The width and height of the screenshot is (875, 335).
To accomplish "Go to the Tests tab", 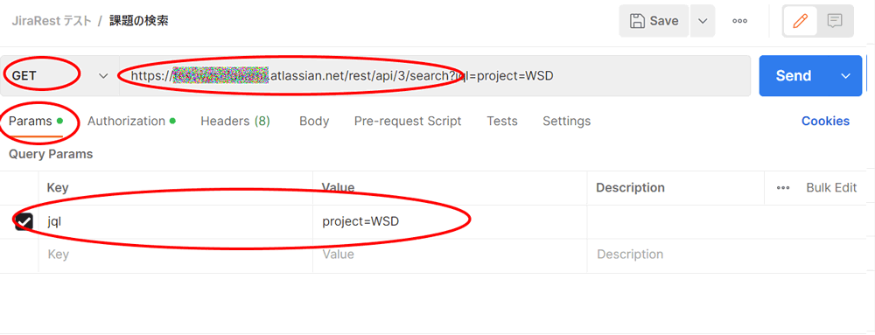I will pos(501,121).
